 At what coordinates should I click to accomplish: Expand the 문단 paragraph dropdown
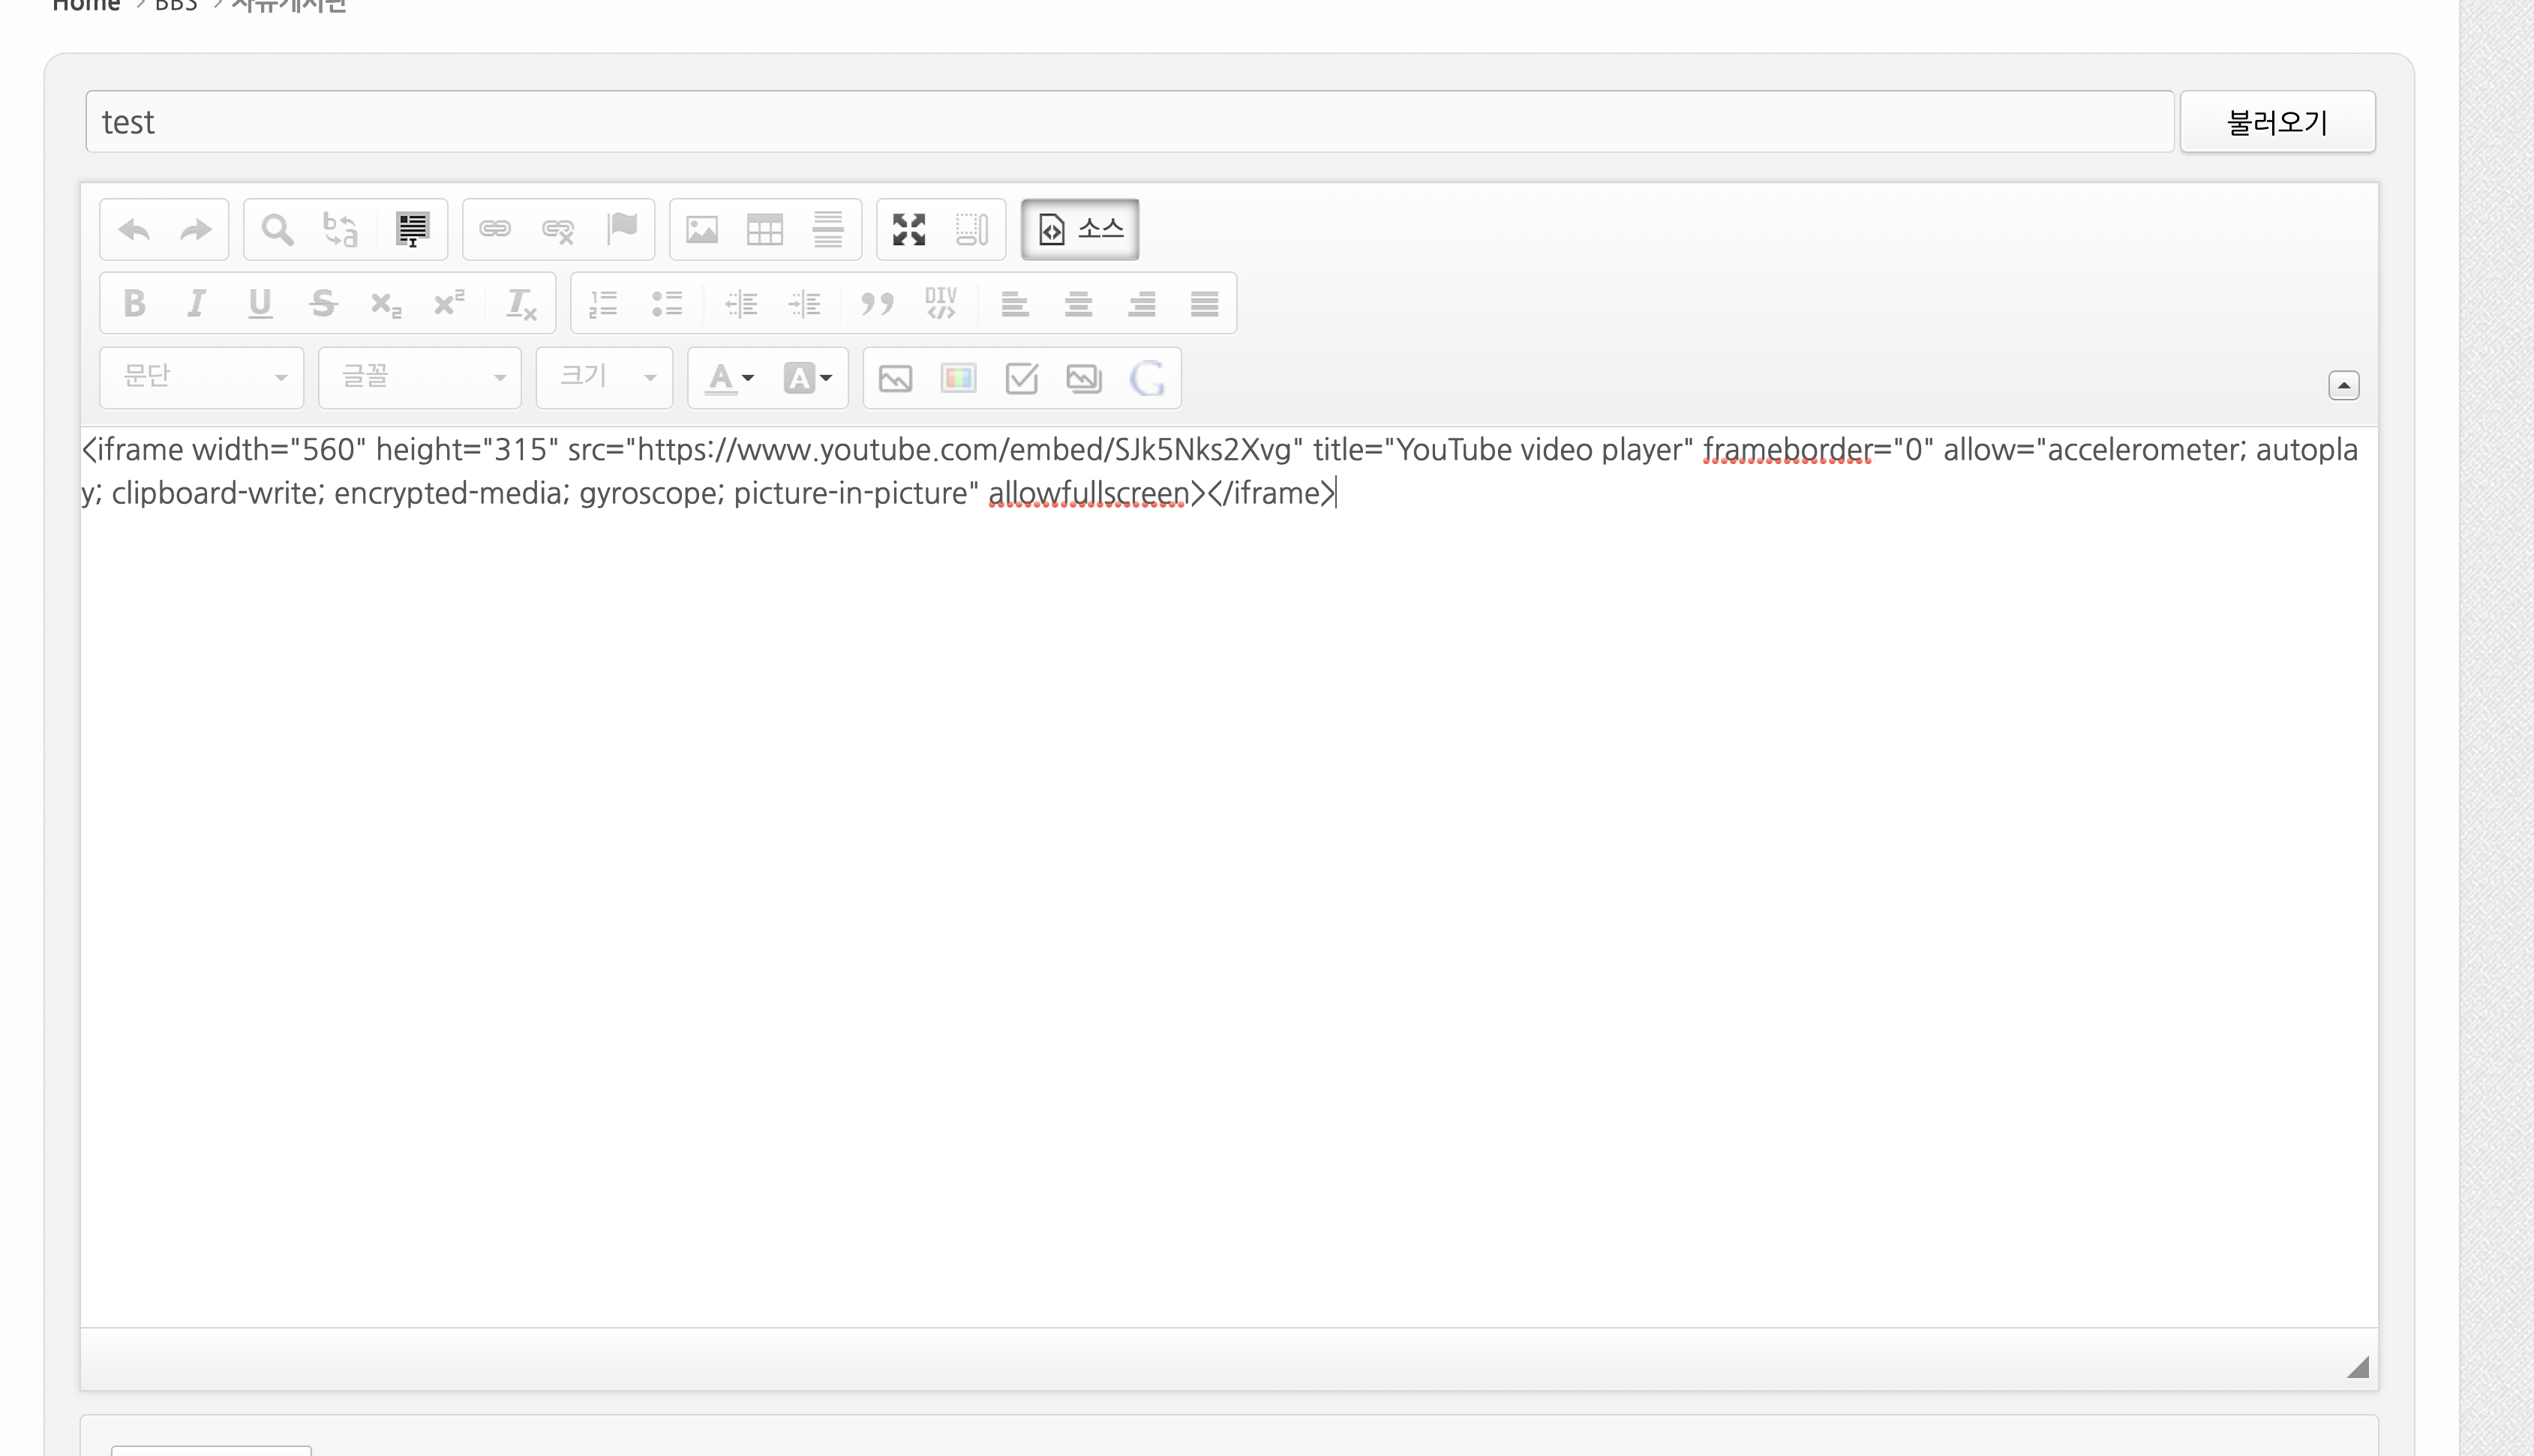200,377
